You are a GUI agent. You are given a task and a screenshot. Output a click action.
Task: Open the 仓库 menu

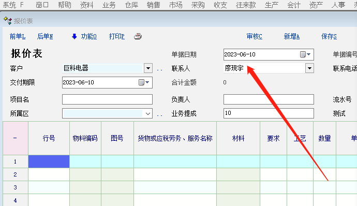[x=131, y=5]
